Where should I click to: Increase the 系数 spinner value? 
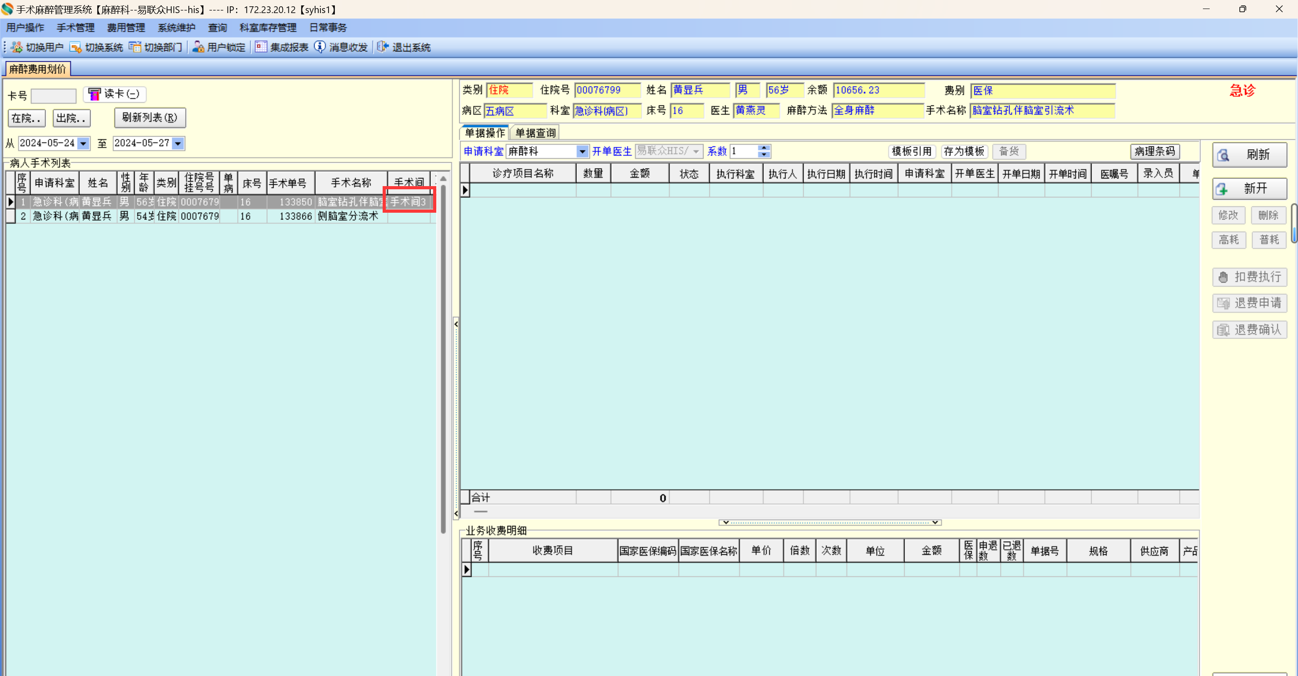point(764,148)
